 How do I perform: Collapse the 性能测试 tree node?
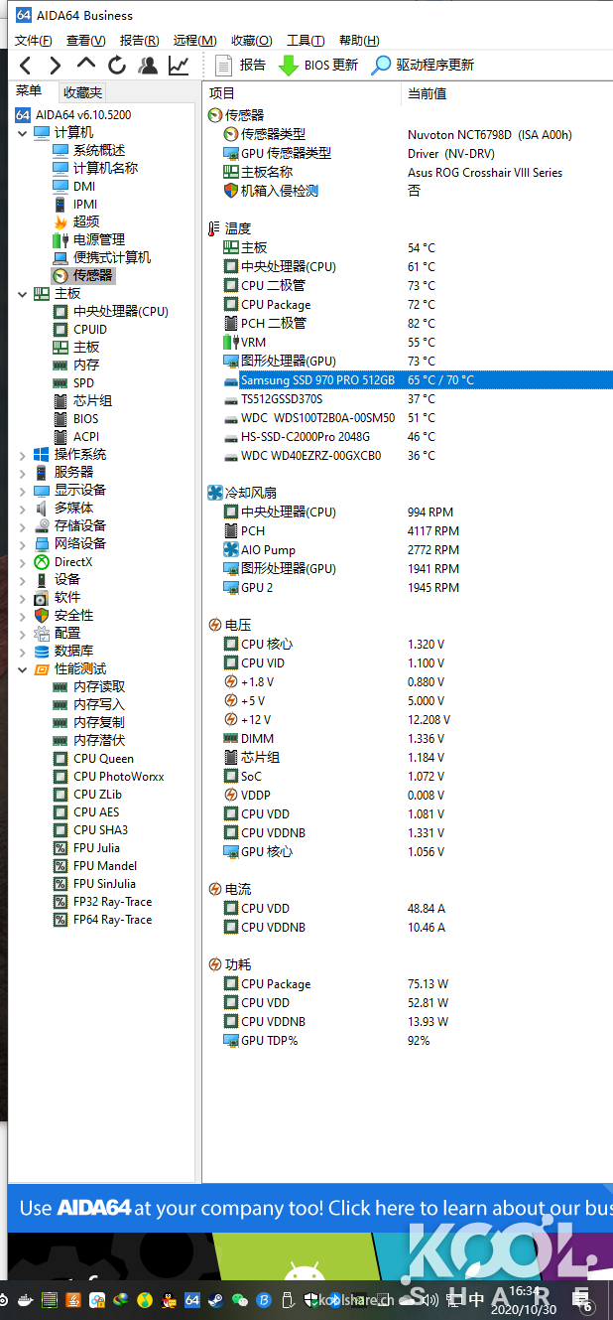click(x=22, y=669)
